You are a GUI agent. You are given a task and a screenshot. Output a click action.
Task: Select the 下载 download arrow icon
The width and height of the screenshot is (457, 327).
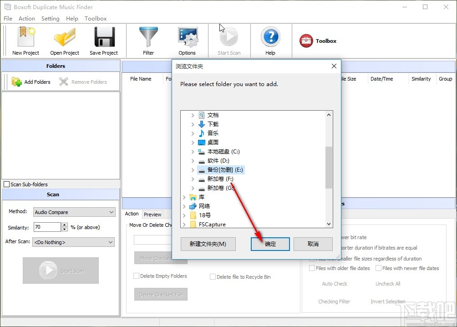201,124
